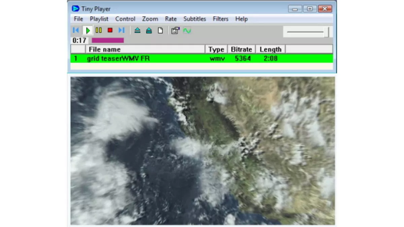Click the second eject/open icon

149,31
